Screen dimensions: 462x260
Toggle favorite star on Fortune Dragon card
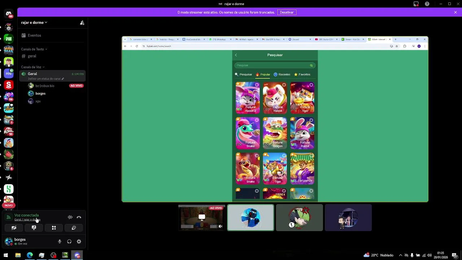tap(284, 121)
